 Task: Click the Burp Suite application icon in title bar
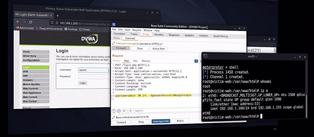pyautogui.click(x=114, y=25)
